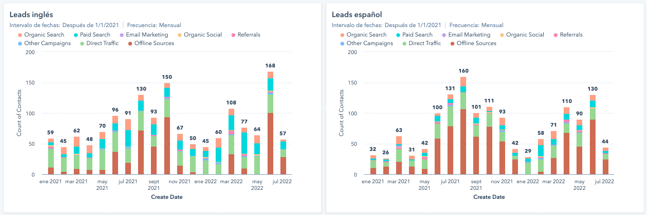The height and width of the screenshot is (215, 647).
Task: Open the Leads español report title
Action: 357,15
